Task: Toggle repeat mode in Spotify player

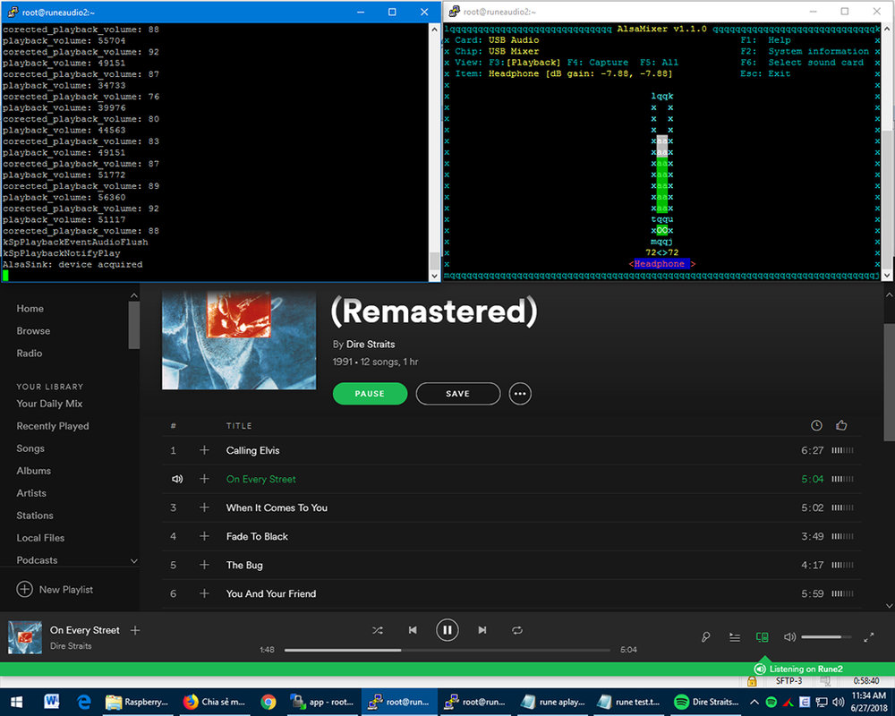Action: pyautogui.click(x=517, y=630)
